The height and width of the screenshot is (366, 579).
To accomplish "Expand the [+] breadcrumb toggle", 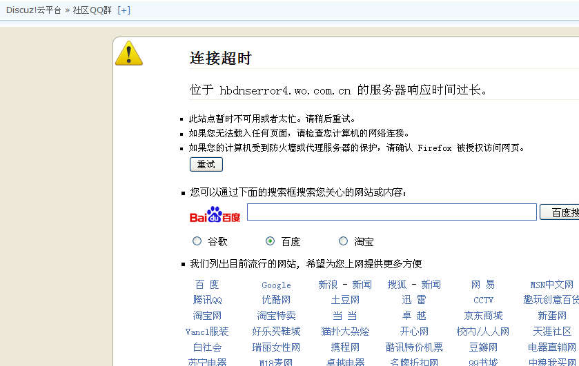I will [x=124, y=10].
